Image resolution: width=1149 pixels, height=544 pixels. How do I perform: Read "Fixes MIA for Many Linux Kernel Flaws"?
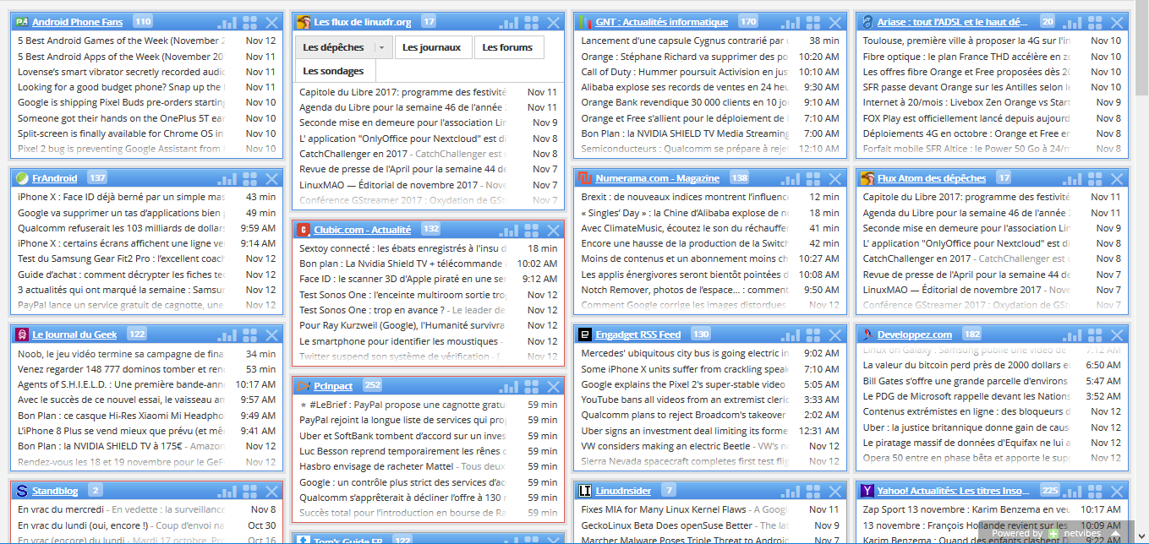click(685, 509)
